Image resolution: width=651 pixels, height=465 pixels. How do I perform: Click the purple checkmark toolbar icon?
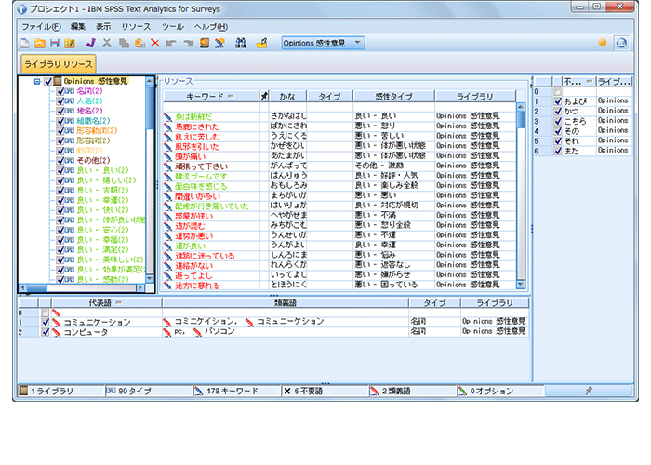91,43
